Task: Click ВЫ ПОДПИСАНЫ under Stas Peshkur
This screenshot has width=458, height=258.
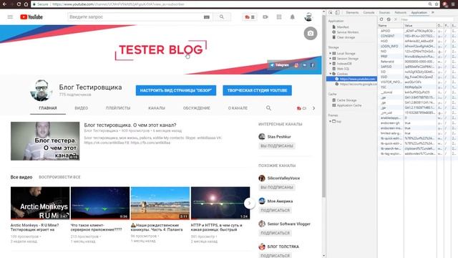Action: click(277, 146)
